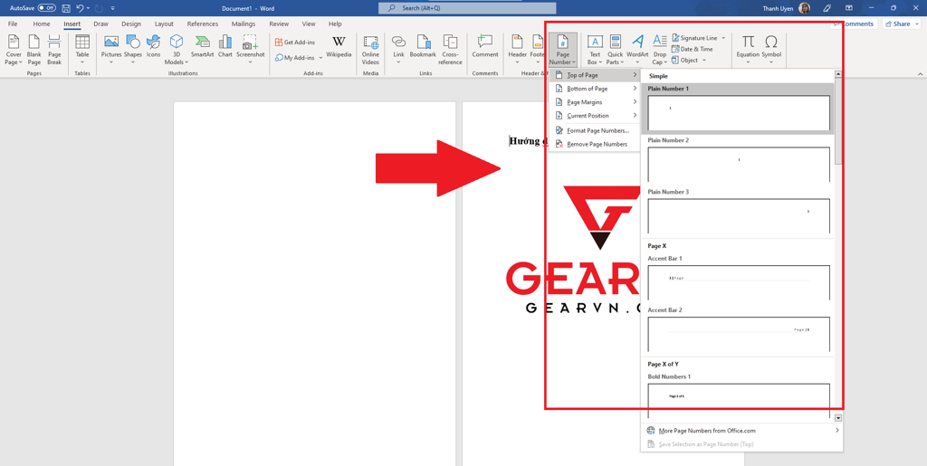Select Top of Page menu item
Viewport: 927px width, 466px height.
pyautogui.click(x=595, y=75)
